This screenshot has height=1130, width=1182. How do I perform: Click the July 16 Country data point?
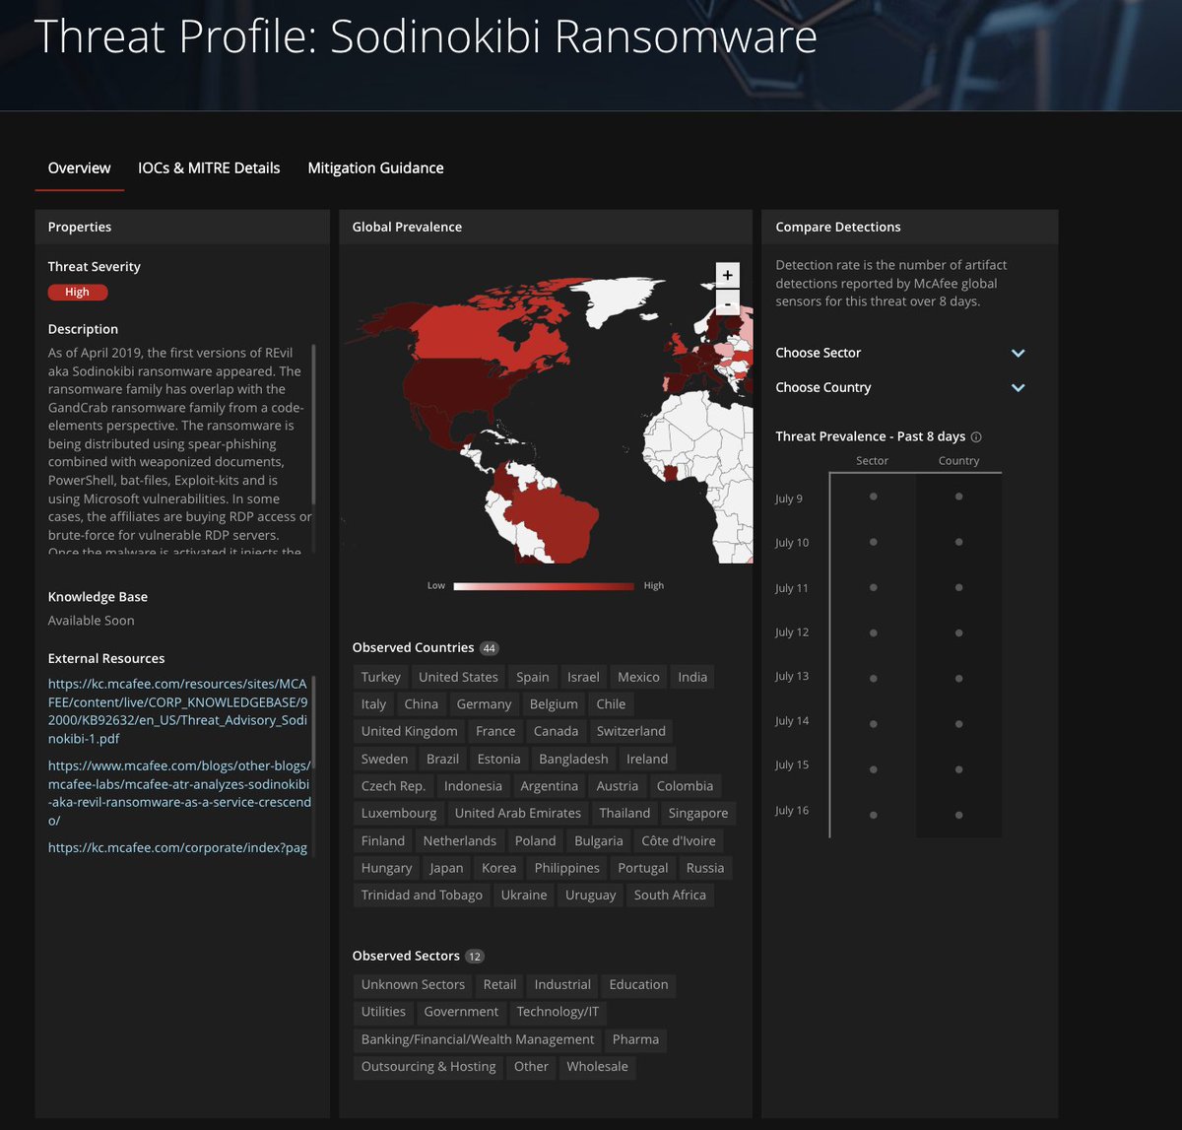click(x=958, y=814)
